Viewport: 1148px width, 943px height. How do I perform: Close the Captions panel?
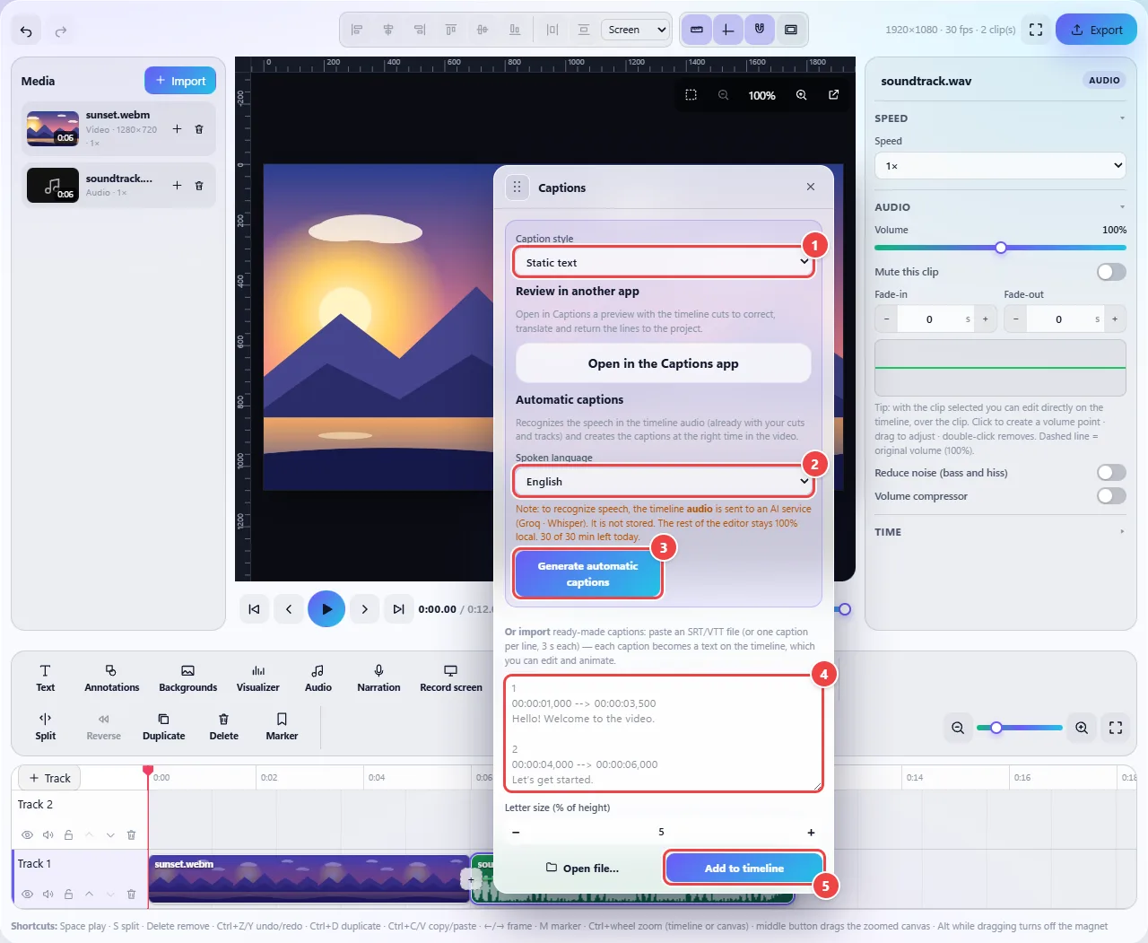pyautogui.click(x=811, y=187)
